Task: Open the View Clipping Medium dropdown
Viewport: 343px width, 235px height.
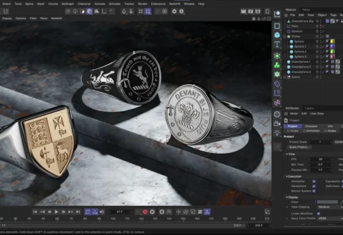Action: point(330,207)
